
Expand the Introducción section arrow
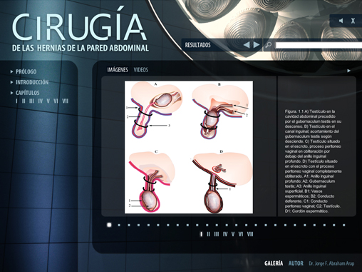(x=11, y=82)
